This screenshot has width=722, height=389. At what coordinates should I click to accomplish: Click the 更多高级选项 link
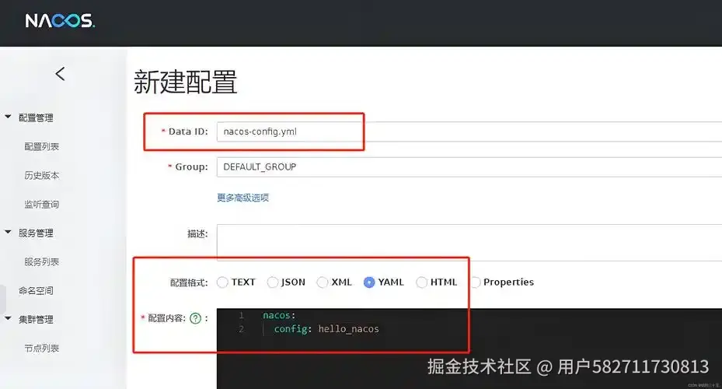click(242, 198)
